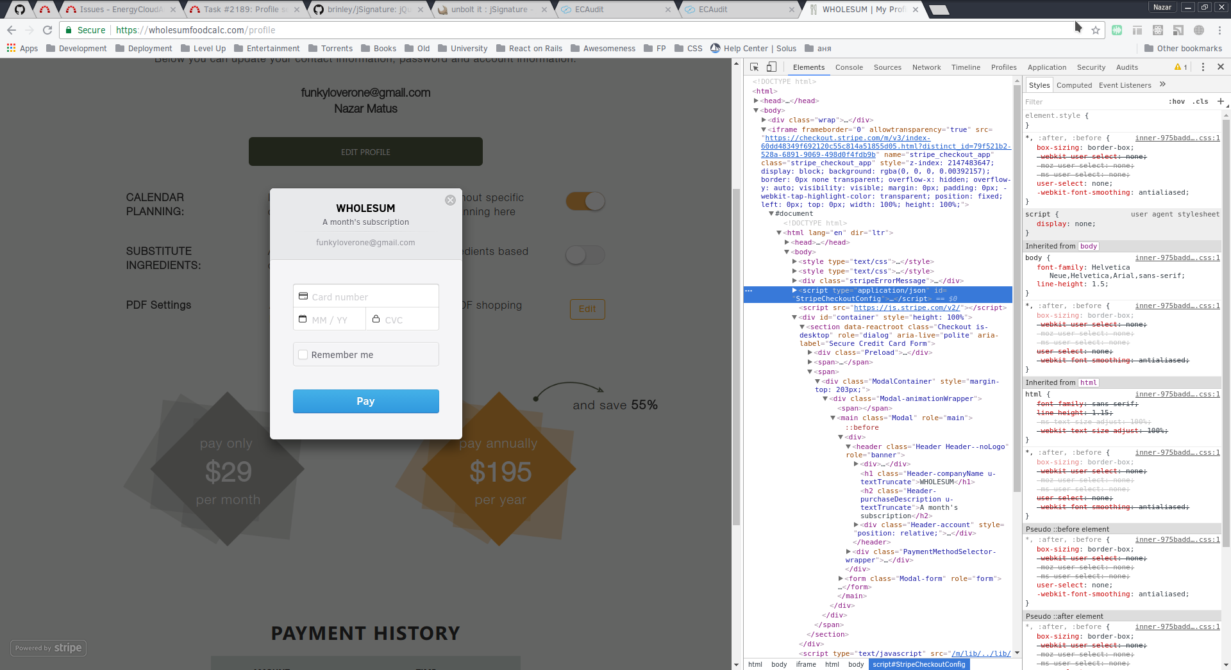Select script#StripeCheckoutConfig breadcrumb

click(x=919, y=664)
